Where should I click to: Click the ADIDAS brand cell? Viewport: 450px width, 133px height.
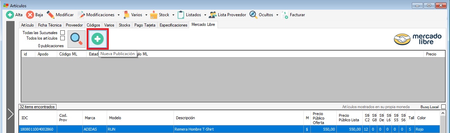point(95,129)
